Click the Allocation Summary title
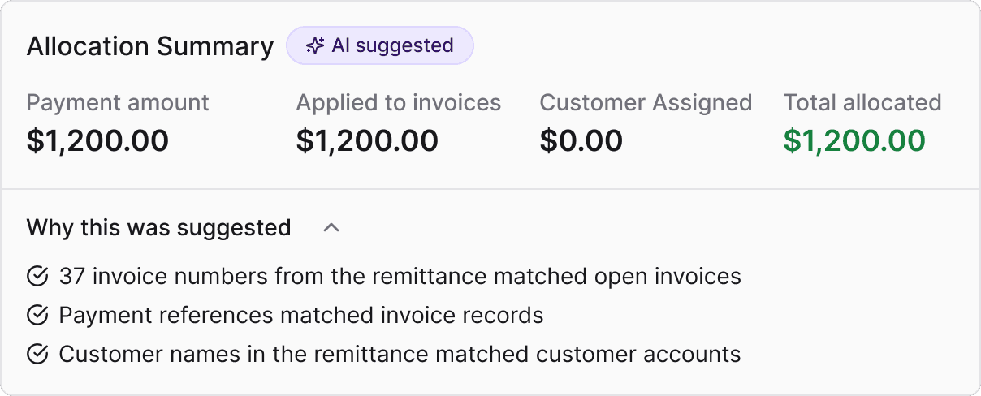Screen dimensions: 981x396 (x=150, y=46)
